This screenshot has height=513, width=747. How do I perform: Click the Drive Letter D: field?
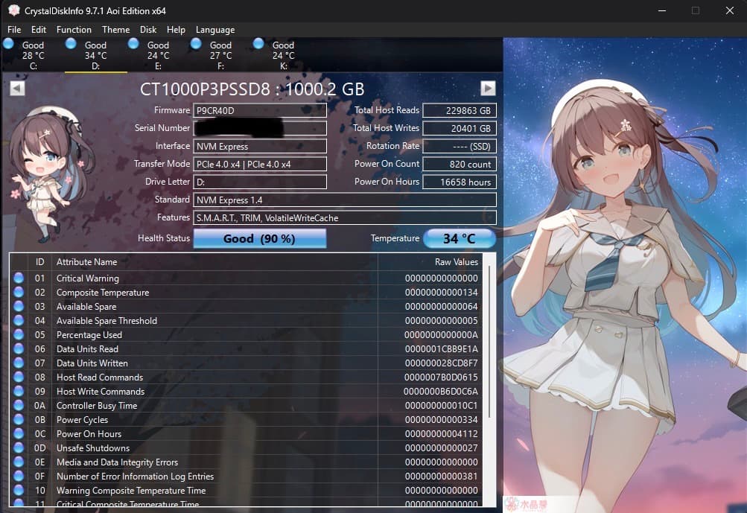point(260,182)
